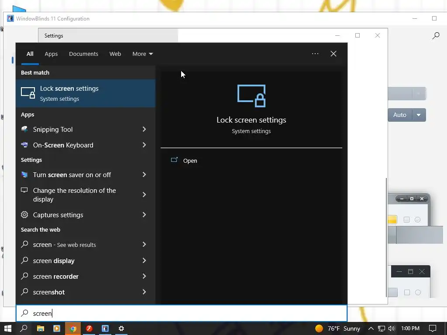Switch to the Apps search tab
The height and width of the screenshot is (335, 447).
pyautogui.click(x=51, y=54)
